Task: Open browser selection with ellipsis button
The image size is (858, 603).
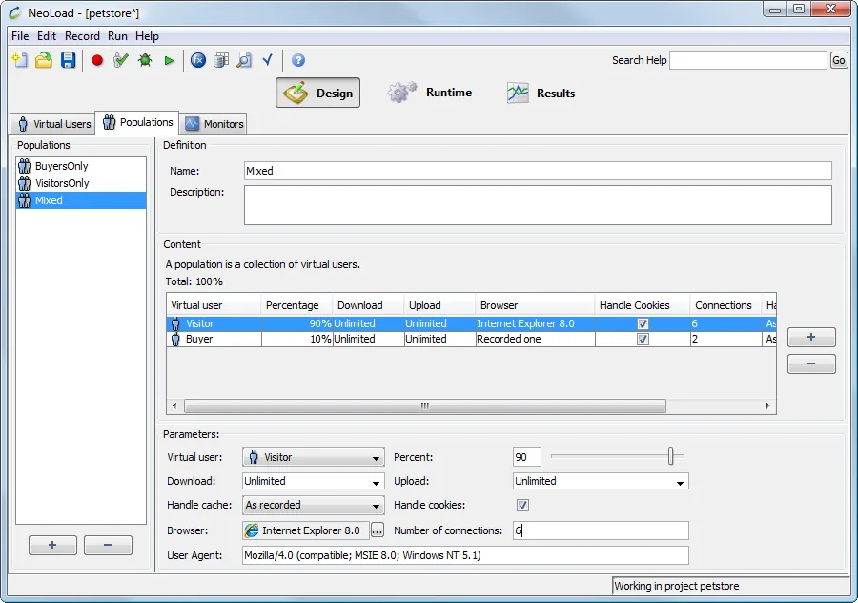Action: click(378, 530)
